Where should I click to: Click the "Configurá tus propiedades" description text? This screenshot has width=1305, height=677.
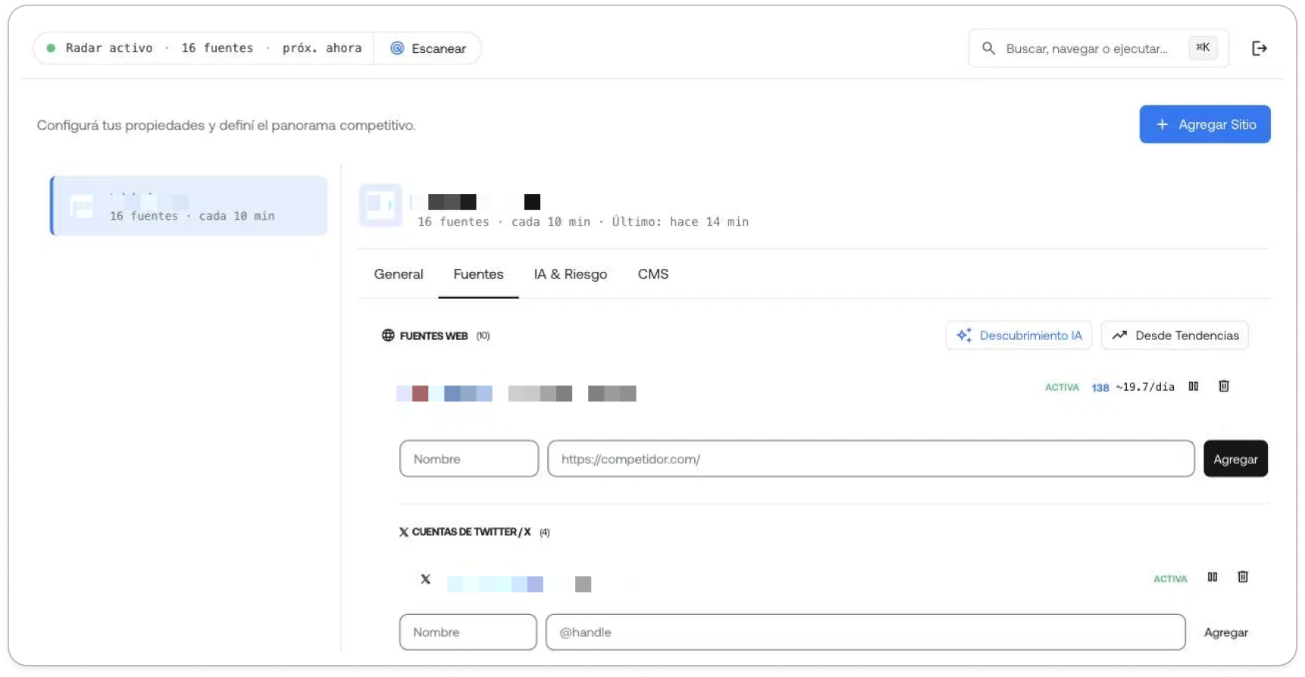[226, 126]
